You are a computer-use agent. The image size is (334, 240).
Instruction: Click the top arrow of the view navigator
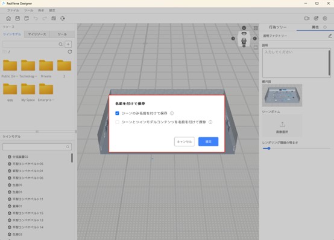pos(244,28)
